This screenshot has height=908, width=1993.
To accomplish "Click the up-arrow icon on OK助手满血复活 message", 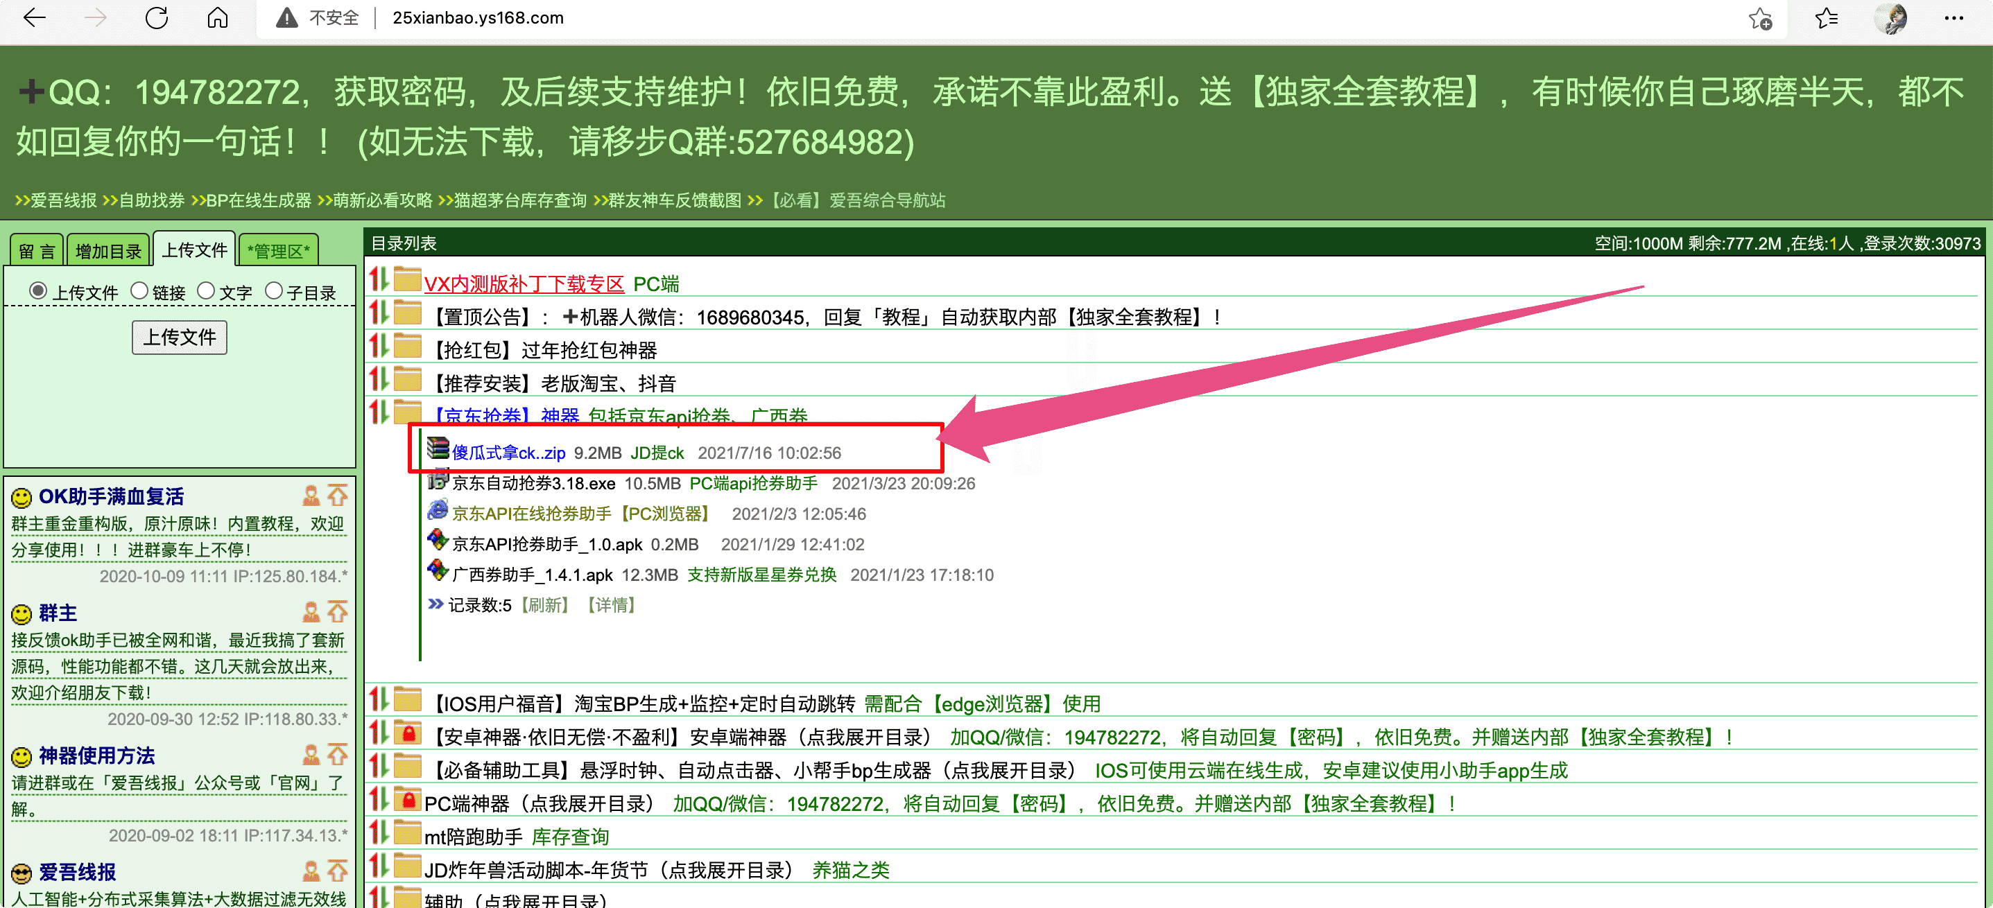I will point(337,496).
